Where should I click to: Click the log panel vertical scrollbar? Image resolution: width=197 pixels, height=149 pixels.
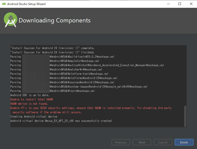(x=185, y=116)
